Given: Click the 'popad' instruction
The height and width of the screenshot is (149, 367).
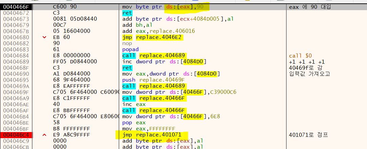Looking at the screenshot, I should coord(130,49).
